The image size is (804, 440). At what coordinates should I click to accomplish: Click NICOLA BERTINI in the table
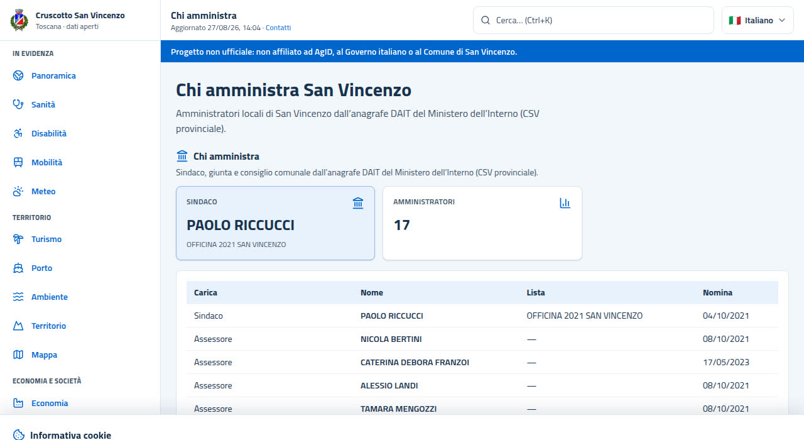391,339
